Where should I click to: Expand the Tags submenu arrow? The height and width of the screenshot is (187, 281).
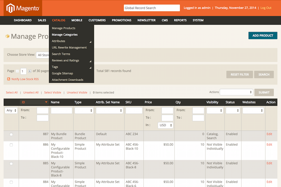pyautogui.click(x=90, y=68)
